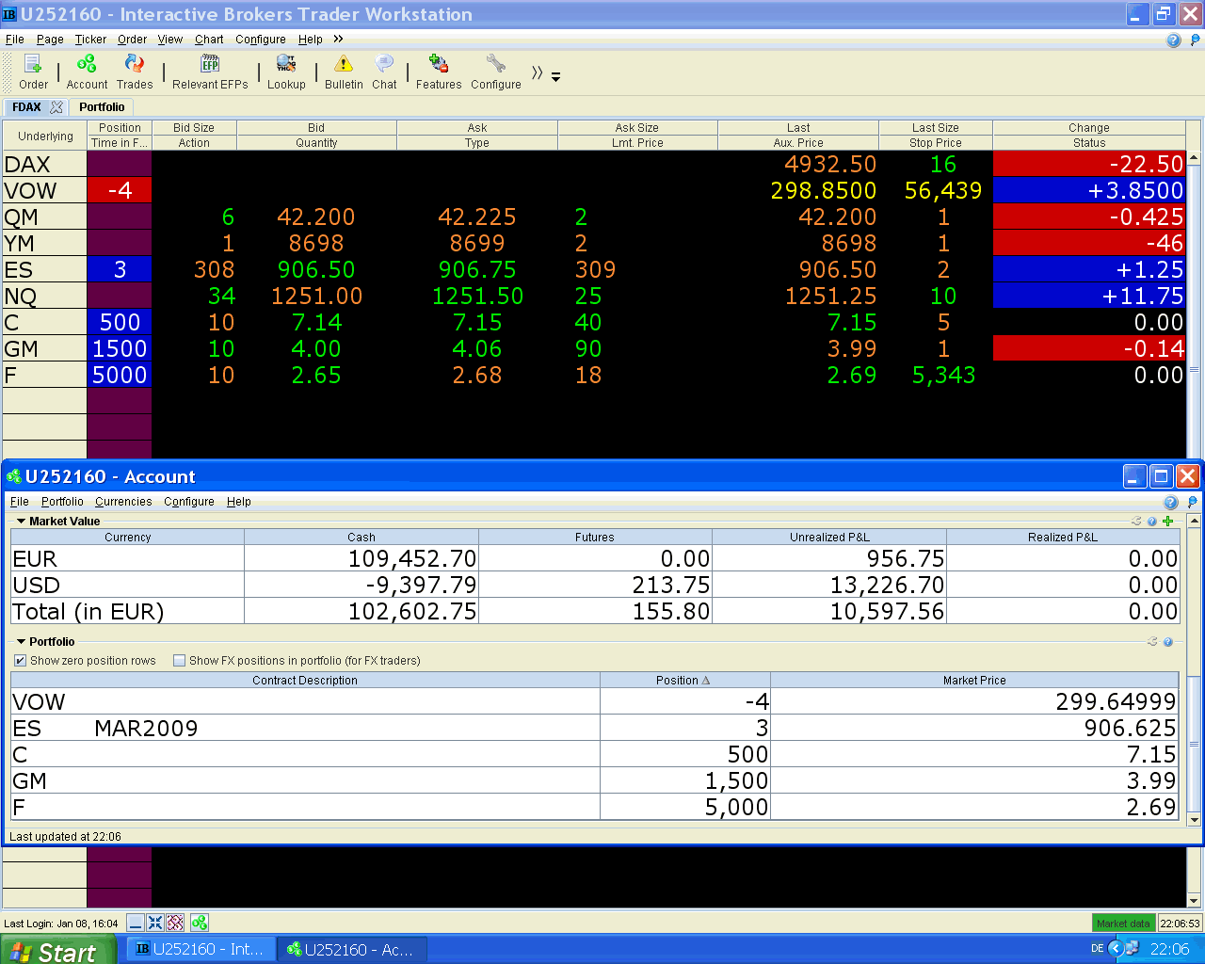Click the Market data status indicator

tap(1123, 924)
